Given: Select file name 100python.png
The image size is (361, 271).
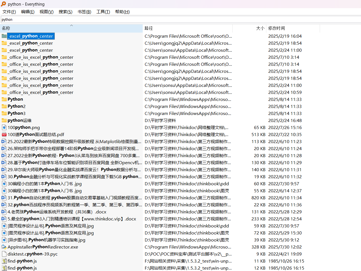Looking at the screenshot, I should pos(24,127).
